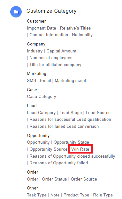Open Contact Information category
122x199 pixels.
coord(49,35)
